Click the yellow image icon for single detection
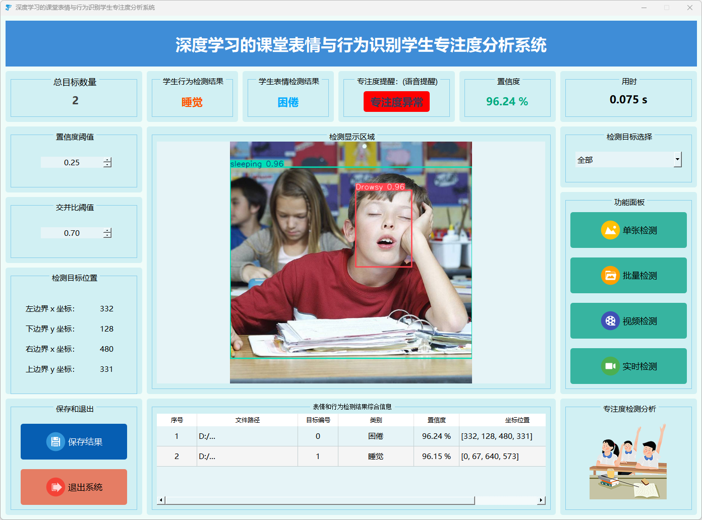This screenshot has width=702, height=520. tap(610, 230)
